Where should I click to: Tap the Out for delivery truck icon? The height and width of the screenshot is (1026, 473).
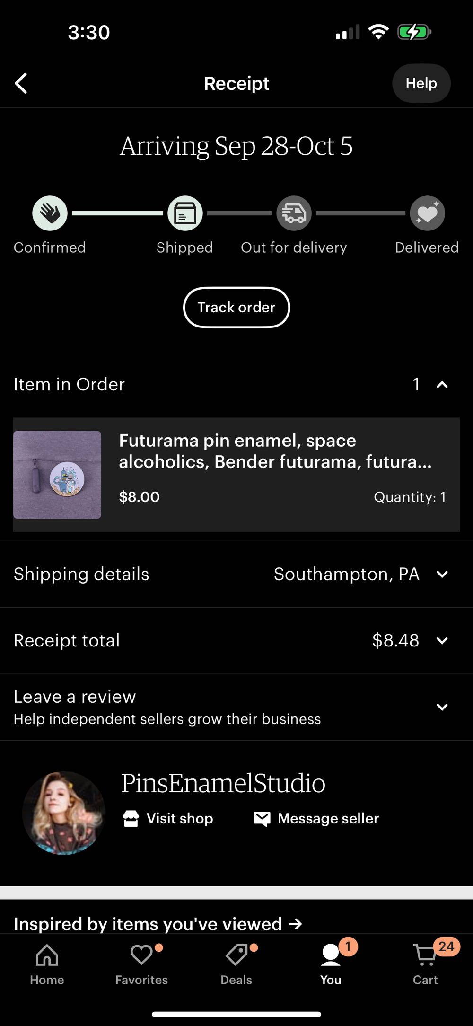coord(294,213)
